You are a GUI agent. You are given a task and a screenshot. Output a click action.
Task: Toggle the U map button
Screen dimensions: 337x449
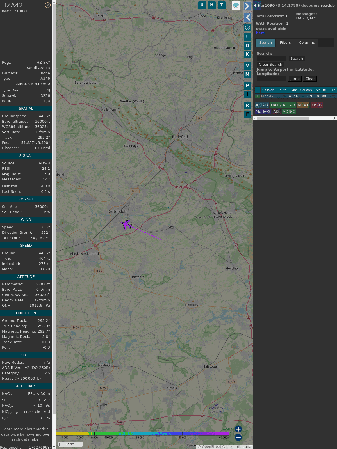pyautogui.click(x=202, y=5)
